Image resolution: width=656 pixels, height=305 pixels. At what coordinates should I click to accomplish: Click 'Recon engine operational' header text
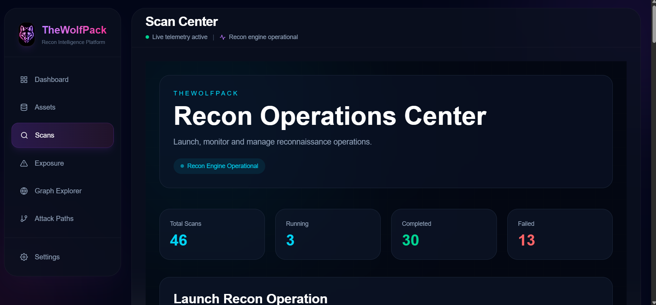[x=263, y=37]
